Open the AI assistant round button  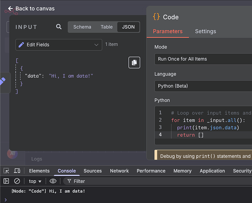[x=12, y=153]
